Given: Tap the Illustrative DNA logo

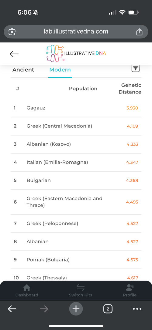Looking at the screenshot, I should (76, 53).
